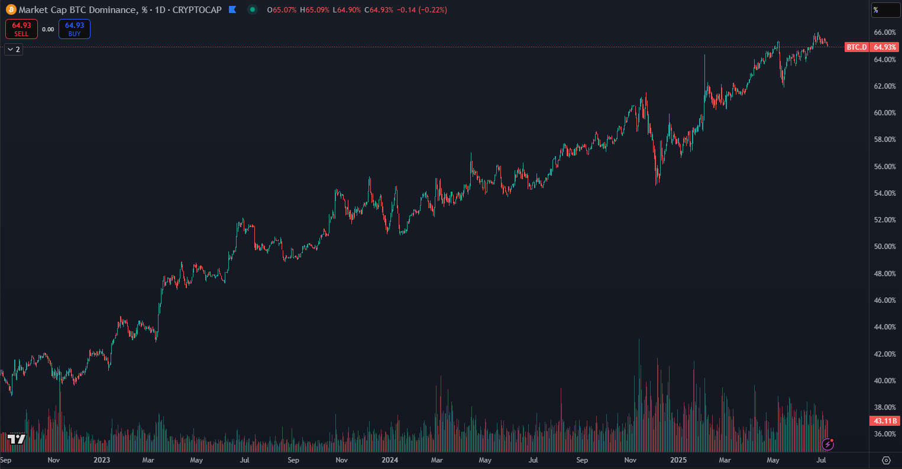902x469 pixels.
Task: Click the orange Bitcoin symbol logo
Action: [11, 9]
